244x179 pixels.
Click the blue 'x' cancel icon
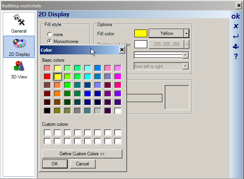coord(235,26)
